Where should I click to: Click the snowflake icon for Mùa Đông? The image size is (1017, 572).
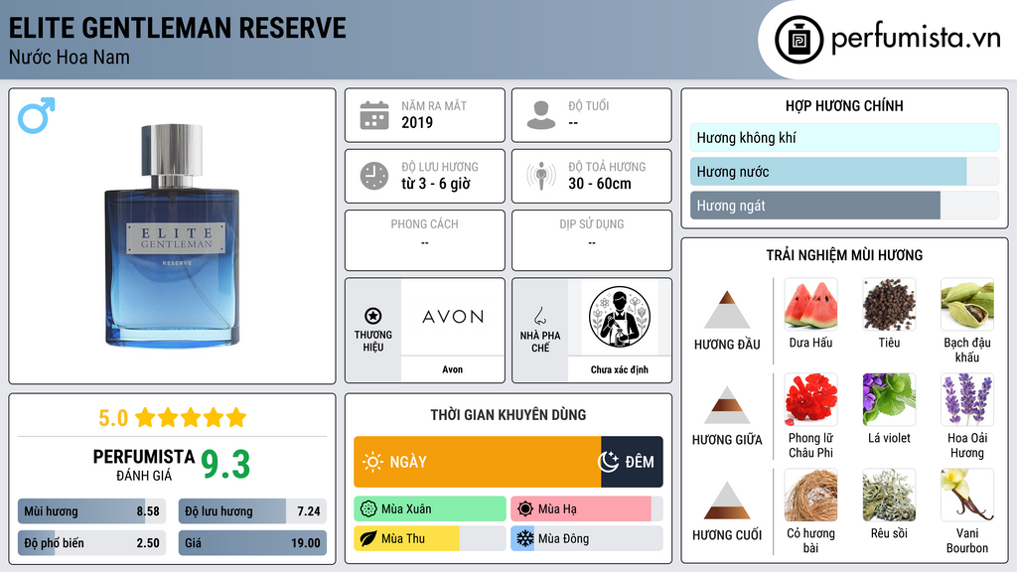[525, 538]
